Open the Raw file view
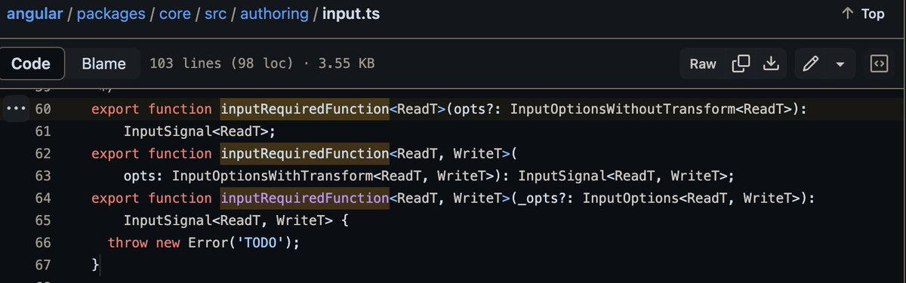This screenshot has height=283, width=906. pos(703,64)
